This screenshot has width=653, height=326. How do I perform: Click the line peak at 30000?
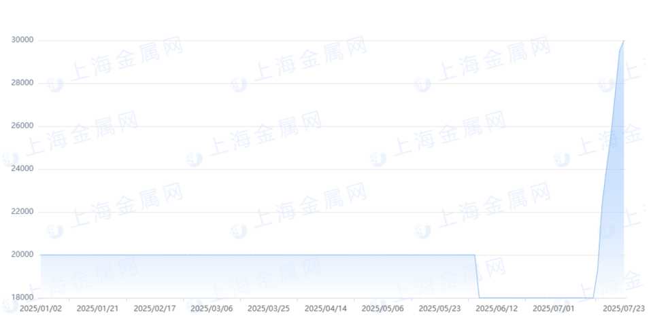(x=624, y=41)
